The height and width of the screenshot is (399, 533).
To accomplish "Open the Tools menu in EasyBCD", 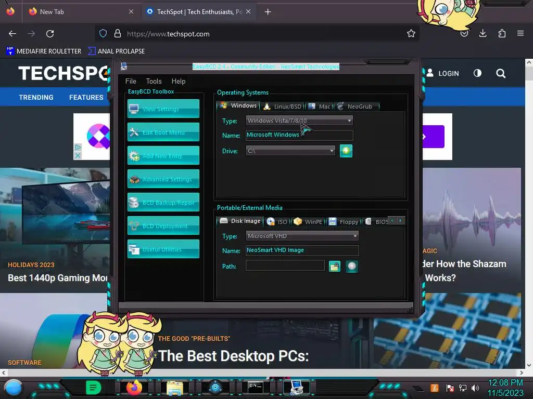I will [154, 81].
